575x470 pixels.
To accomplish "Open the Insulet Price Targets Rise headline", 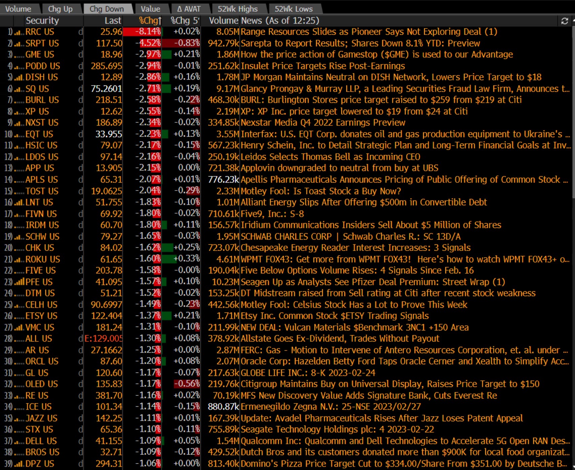I will [x=323, y=66].
